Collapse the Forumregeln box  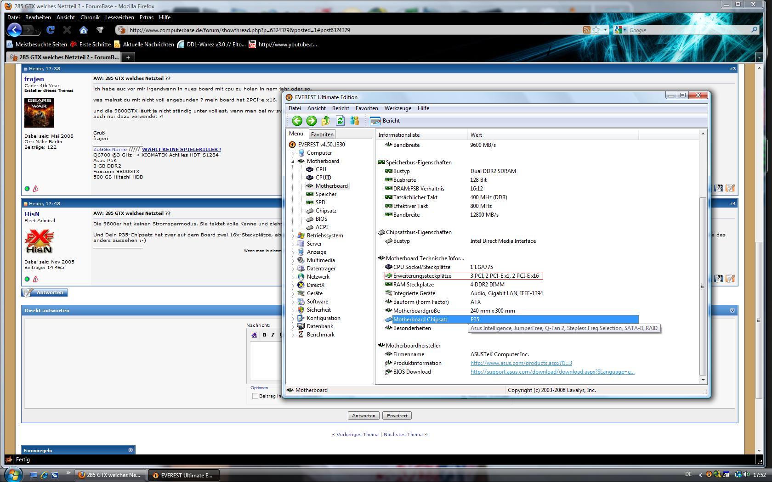point(131,450)
